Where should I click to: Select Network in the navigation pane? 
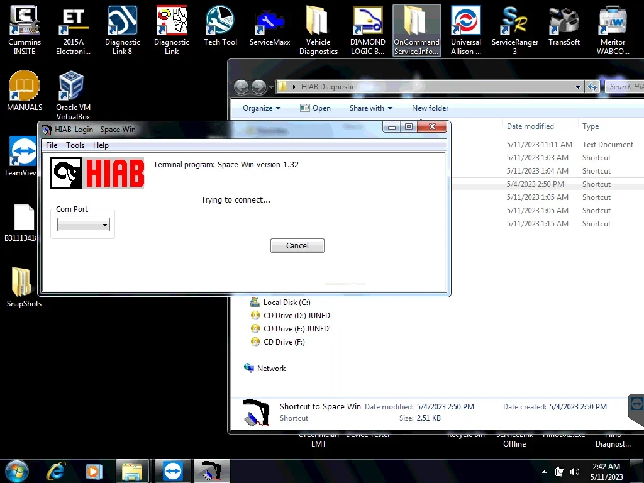[271, 369]
